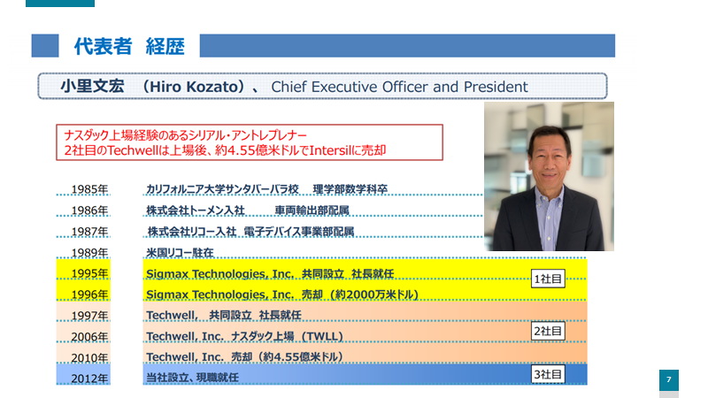Click the 1社目 label box

(x=548, y=279)
